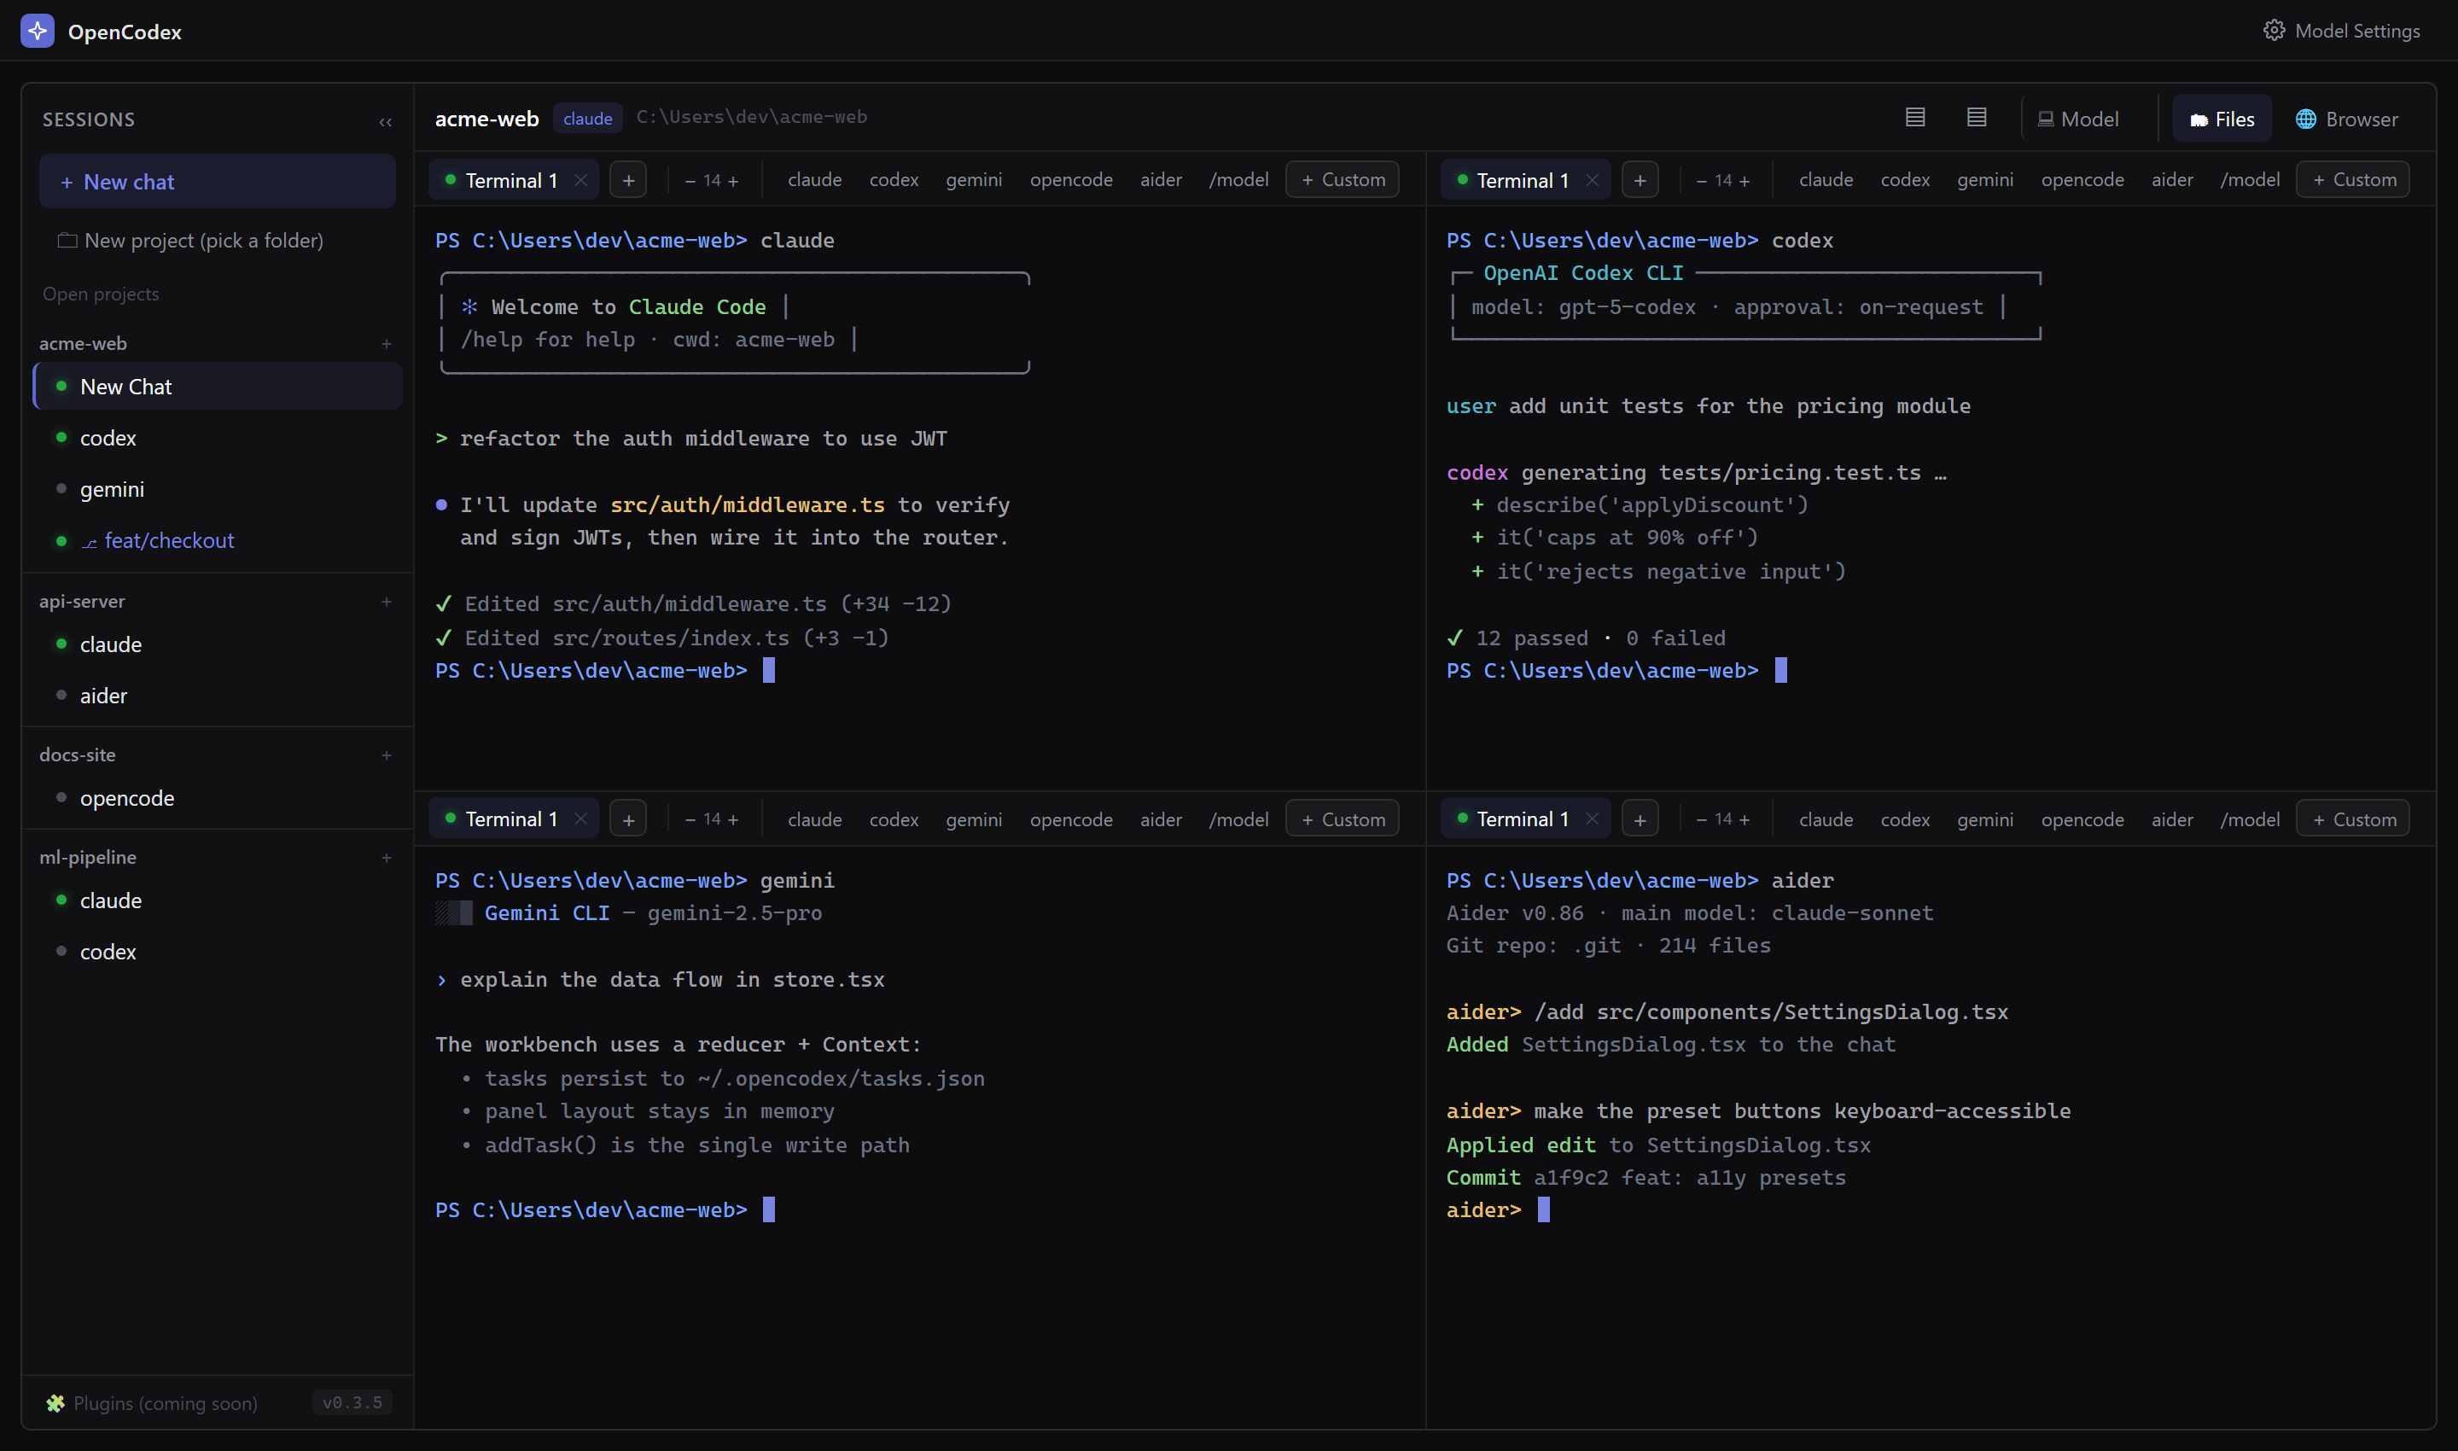Add a new terminal tab in aider pane
This screenshot has width=2458, height=1451.
[x=1640, y=819]
